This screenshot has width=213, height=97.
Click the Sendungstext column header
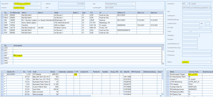[87, 46]
